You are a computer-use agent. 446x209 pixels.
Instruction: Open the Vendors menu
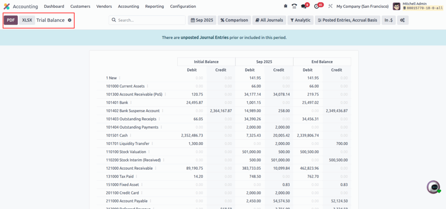tap(104, 6)
